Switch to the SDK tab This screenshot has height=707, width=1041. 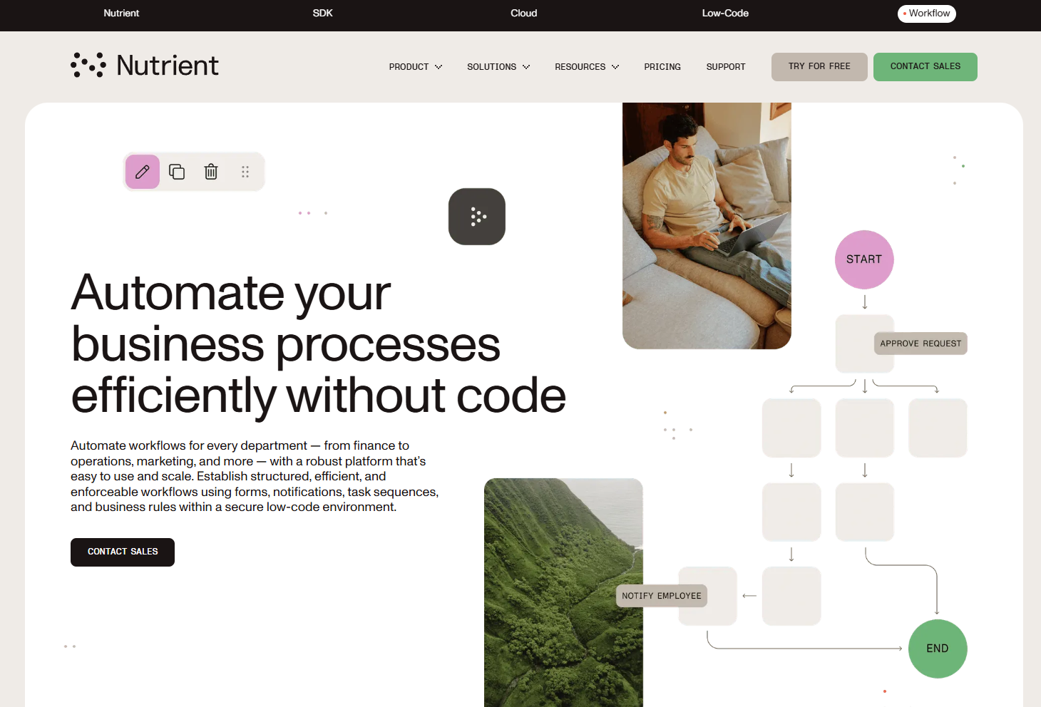coord(322,14)
